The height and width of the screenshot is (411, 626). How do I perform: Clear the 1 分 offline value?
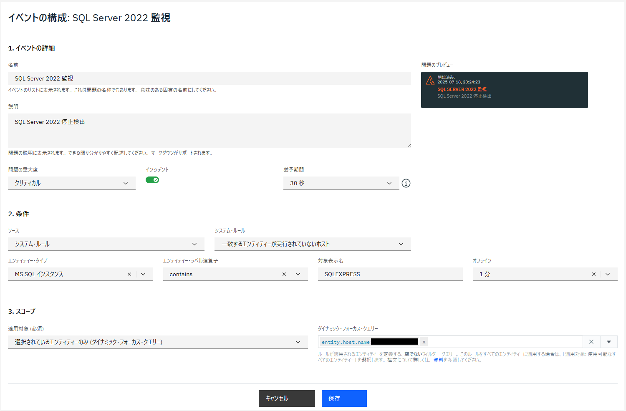pyautogui.click(x=594, y=274)
